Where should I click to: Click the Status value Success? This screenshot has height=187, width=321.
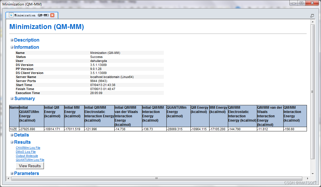[96, 57]
